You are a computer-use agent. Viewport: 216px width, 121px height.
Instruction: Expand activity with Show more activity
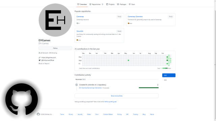[116, 96]
